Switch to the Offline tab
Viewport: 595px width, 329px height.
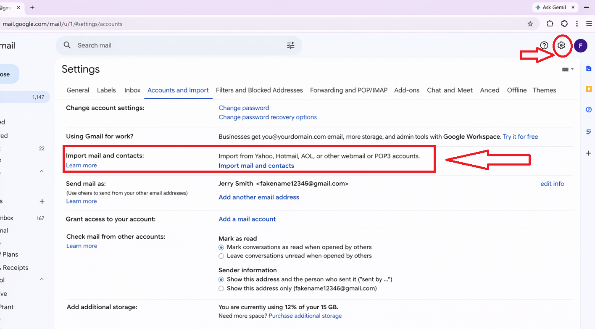[x=517, y=90]
